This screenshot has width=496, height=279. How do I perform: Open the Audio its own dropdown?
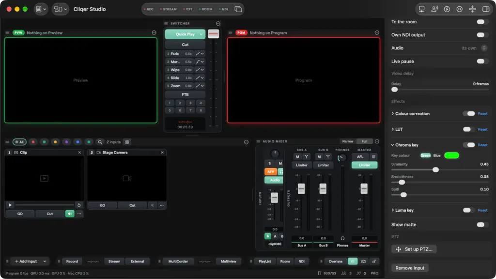(484, 48)
